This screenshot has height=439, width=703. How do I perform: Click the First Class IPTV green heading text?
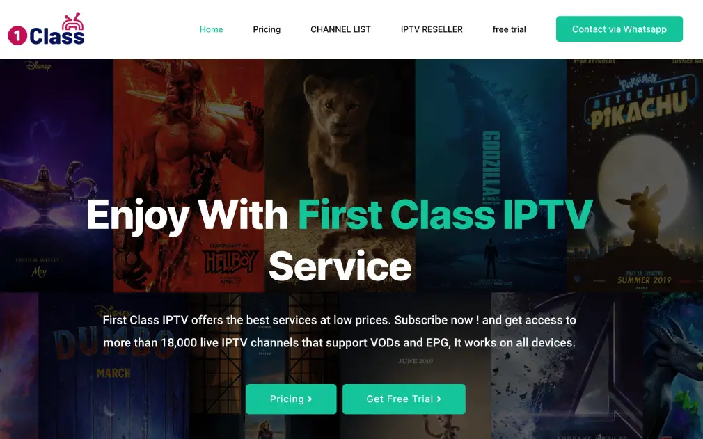point(445,214)
